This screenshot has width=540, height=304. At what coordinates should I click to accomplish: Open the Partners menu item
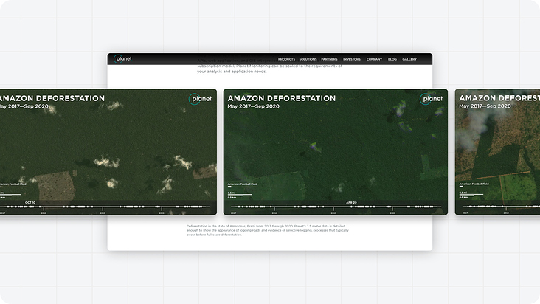[x=329, y=59]
